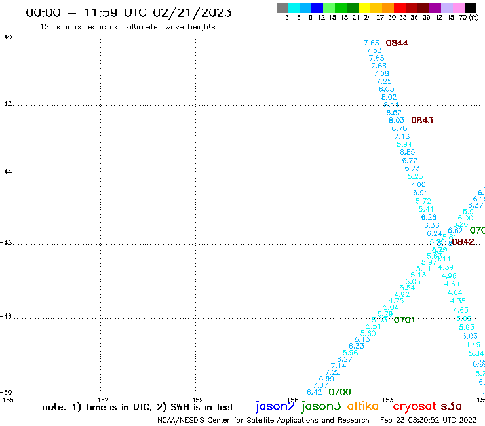Select the jason2 satellite legend label
The width and height of the screenshot is (485, 426).
[x=275, y=406]
